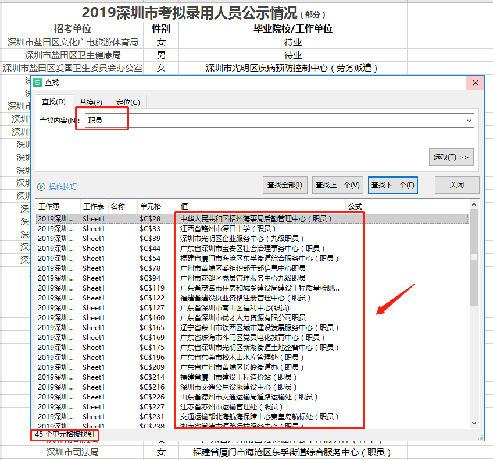Click cell 深圳市盐田区文化广电旅游体育局
This screenshot has height=460, width=493.
click(x=73, y=42)
